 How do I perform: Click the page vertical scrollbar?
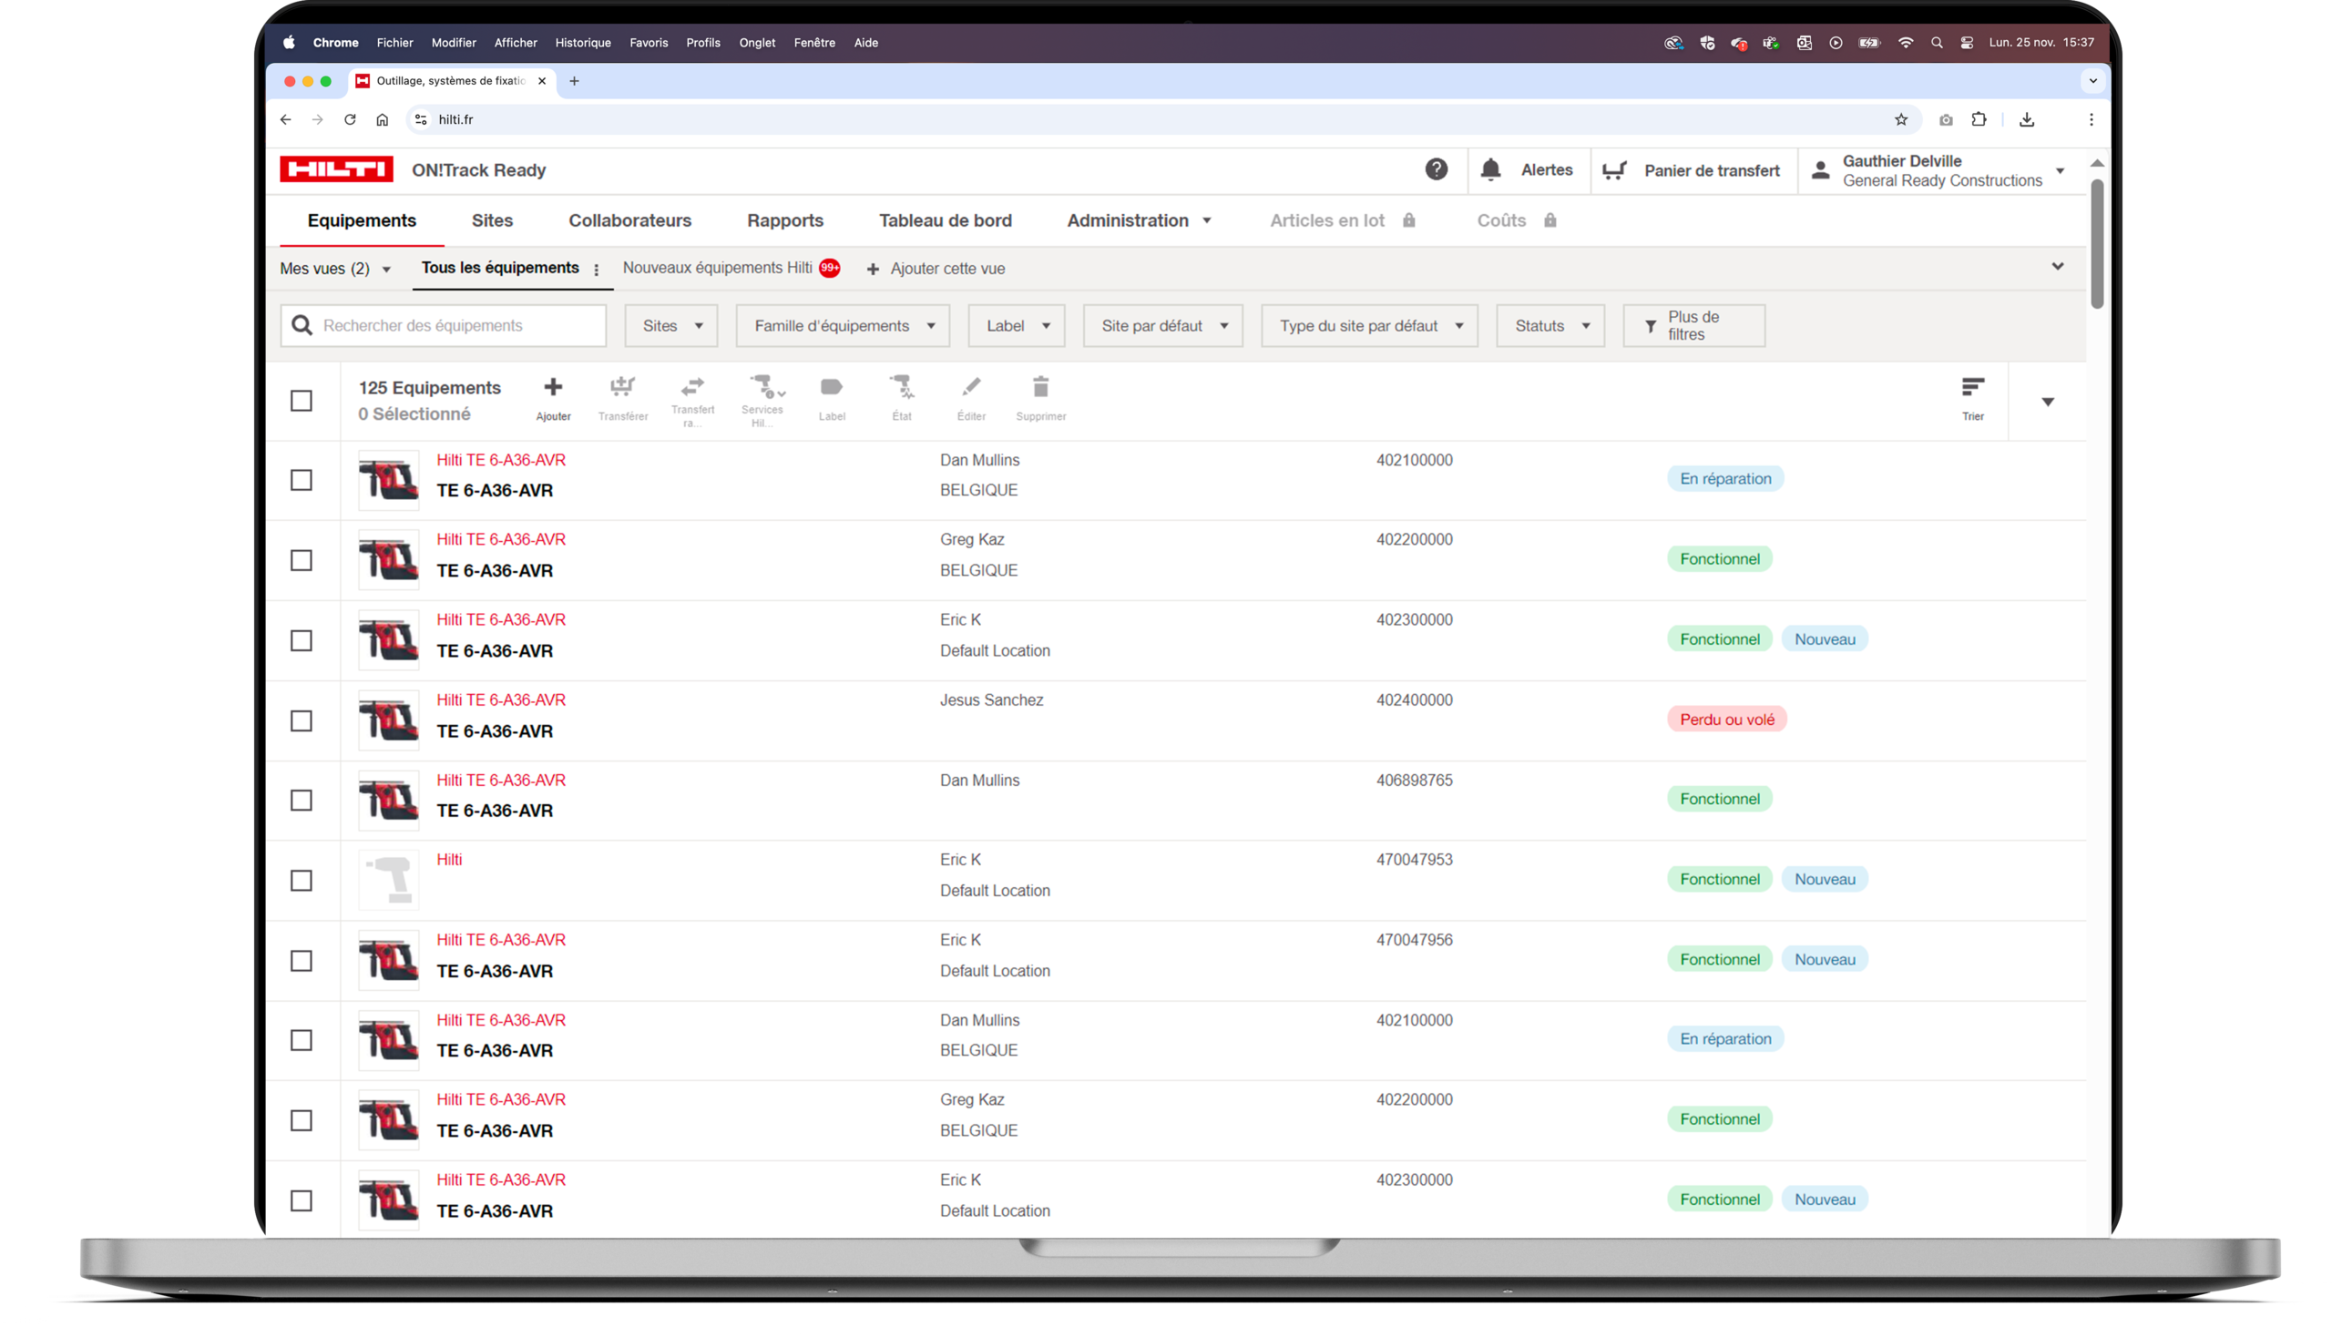coord(2097,244)
